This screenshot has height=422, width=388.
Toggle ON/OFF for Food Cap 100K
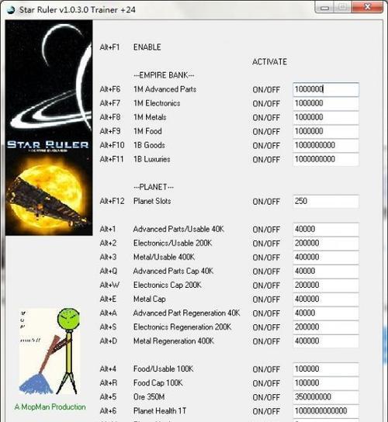266,383
